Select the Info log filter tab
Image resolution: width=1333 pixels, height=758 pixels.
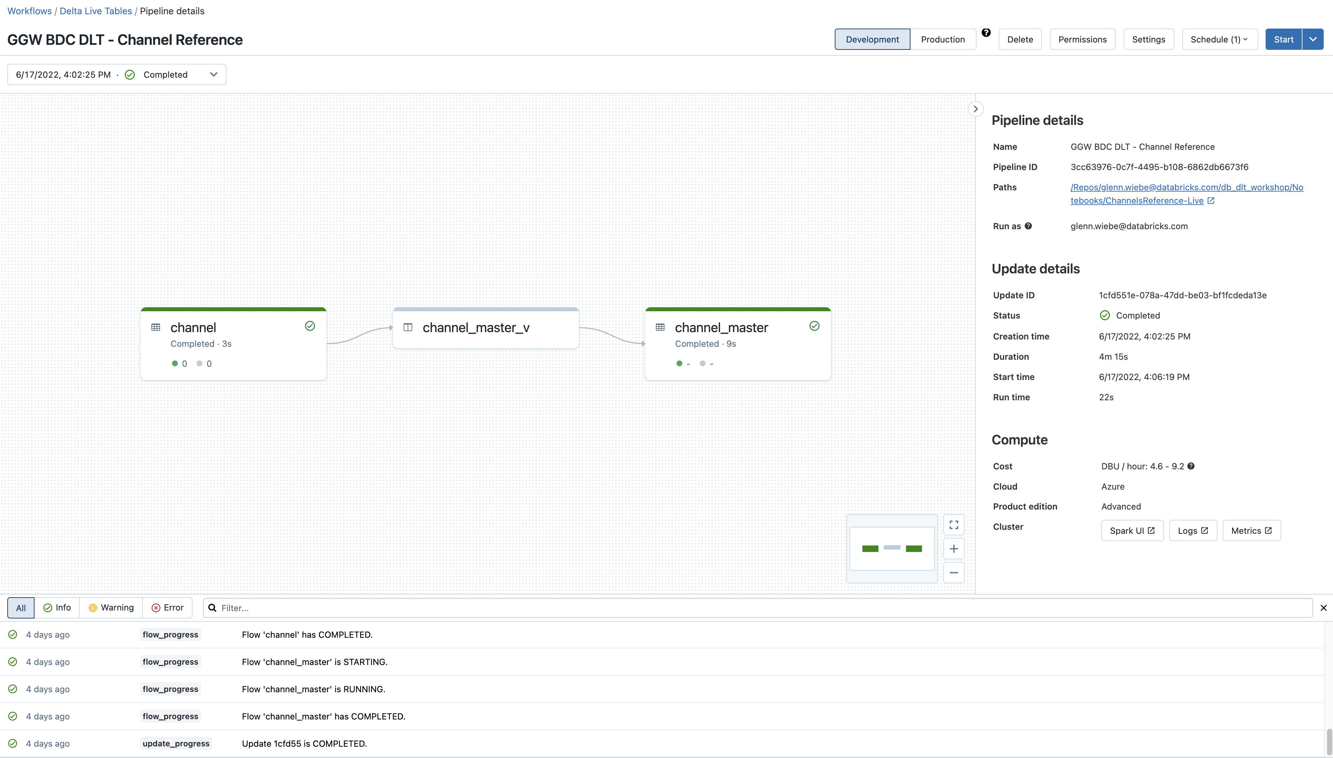tap(57, 608)
